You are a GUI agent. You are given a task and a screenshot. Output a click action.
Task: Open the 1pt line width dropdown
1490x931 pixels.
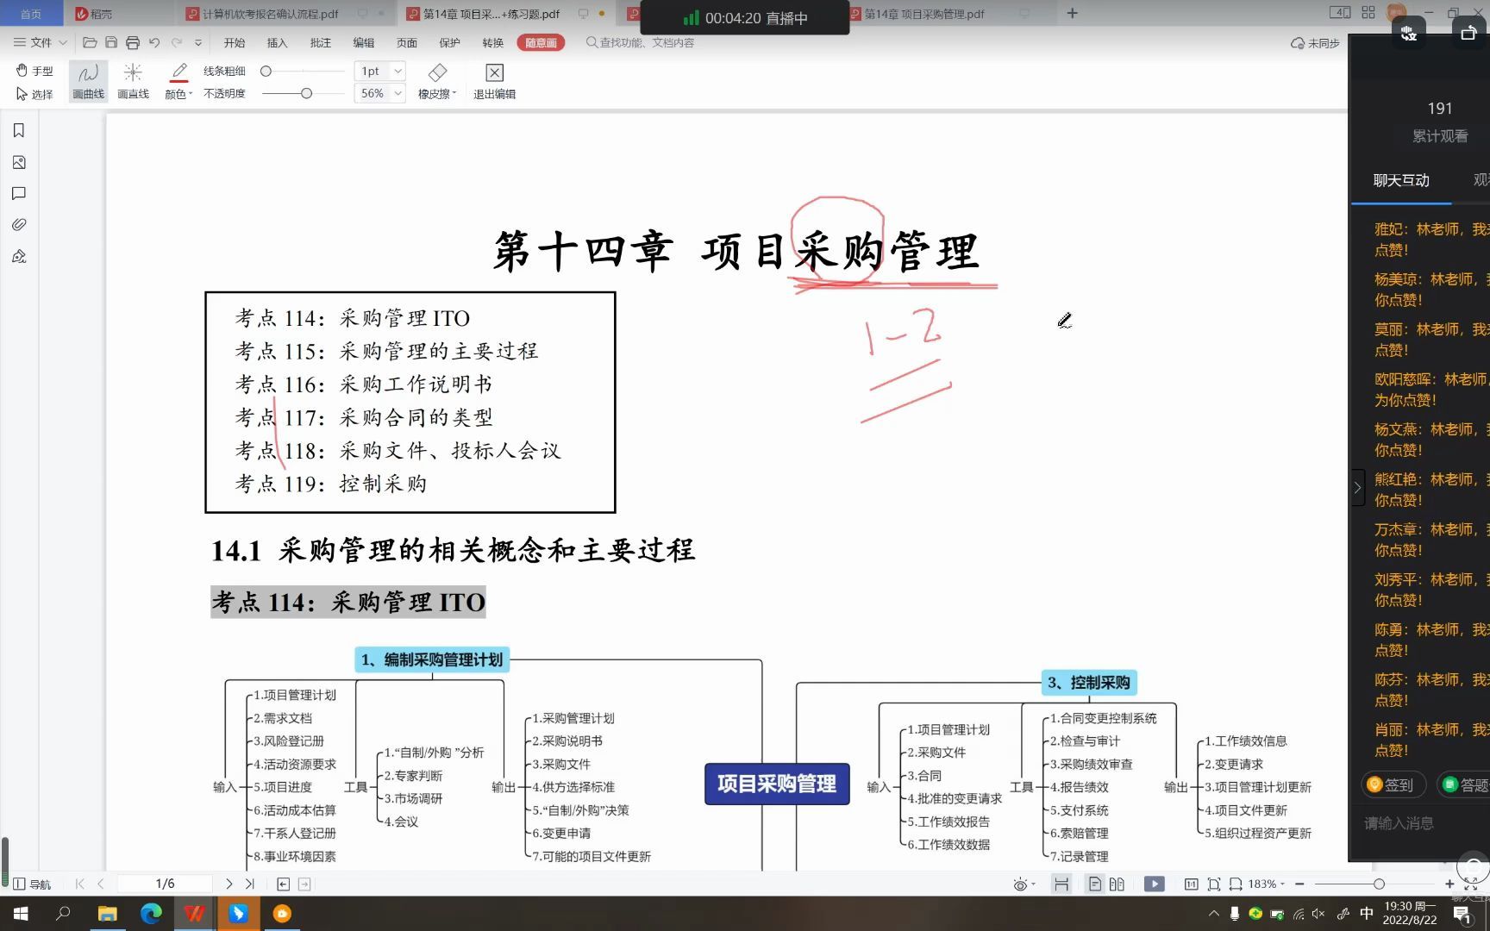click(379, 71)
